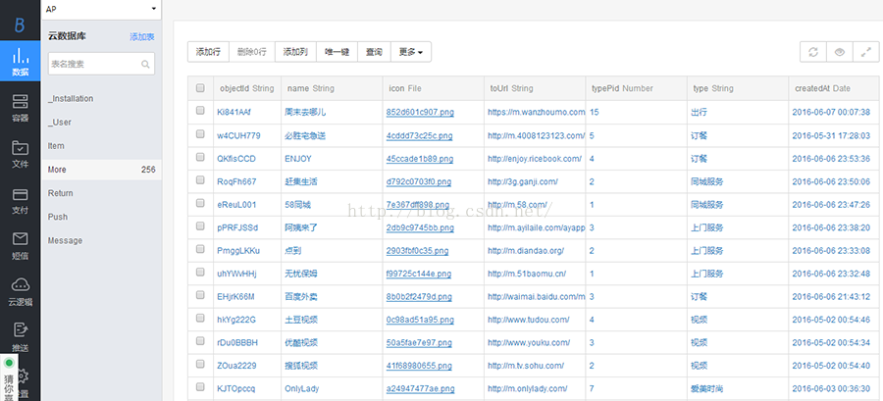Click the 唯一键 button
883x401 pixels.
click(x=338, y=52)
